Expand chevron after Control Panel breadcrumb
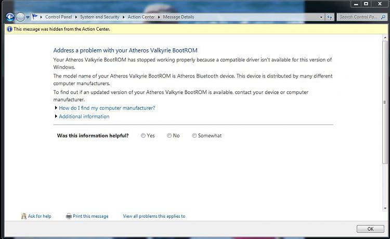390x239 pixels. coord(76,17)
